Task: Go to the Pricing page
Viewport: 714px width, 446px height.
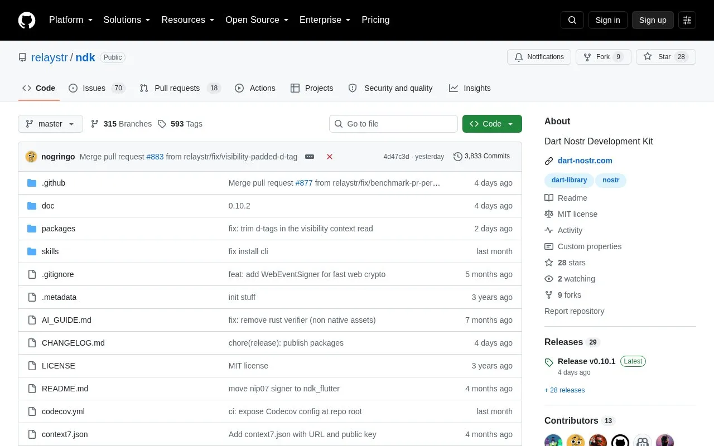Action: pos(375,20)
